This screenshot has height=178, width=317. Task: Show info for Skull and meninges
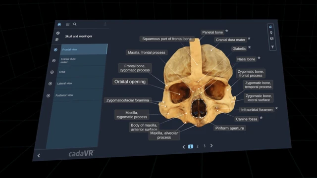tap(58, 33)
